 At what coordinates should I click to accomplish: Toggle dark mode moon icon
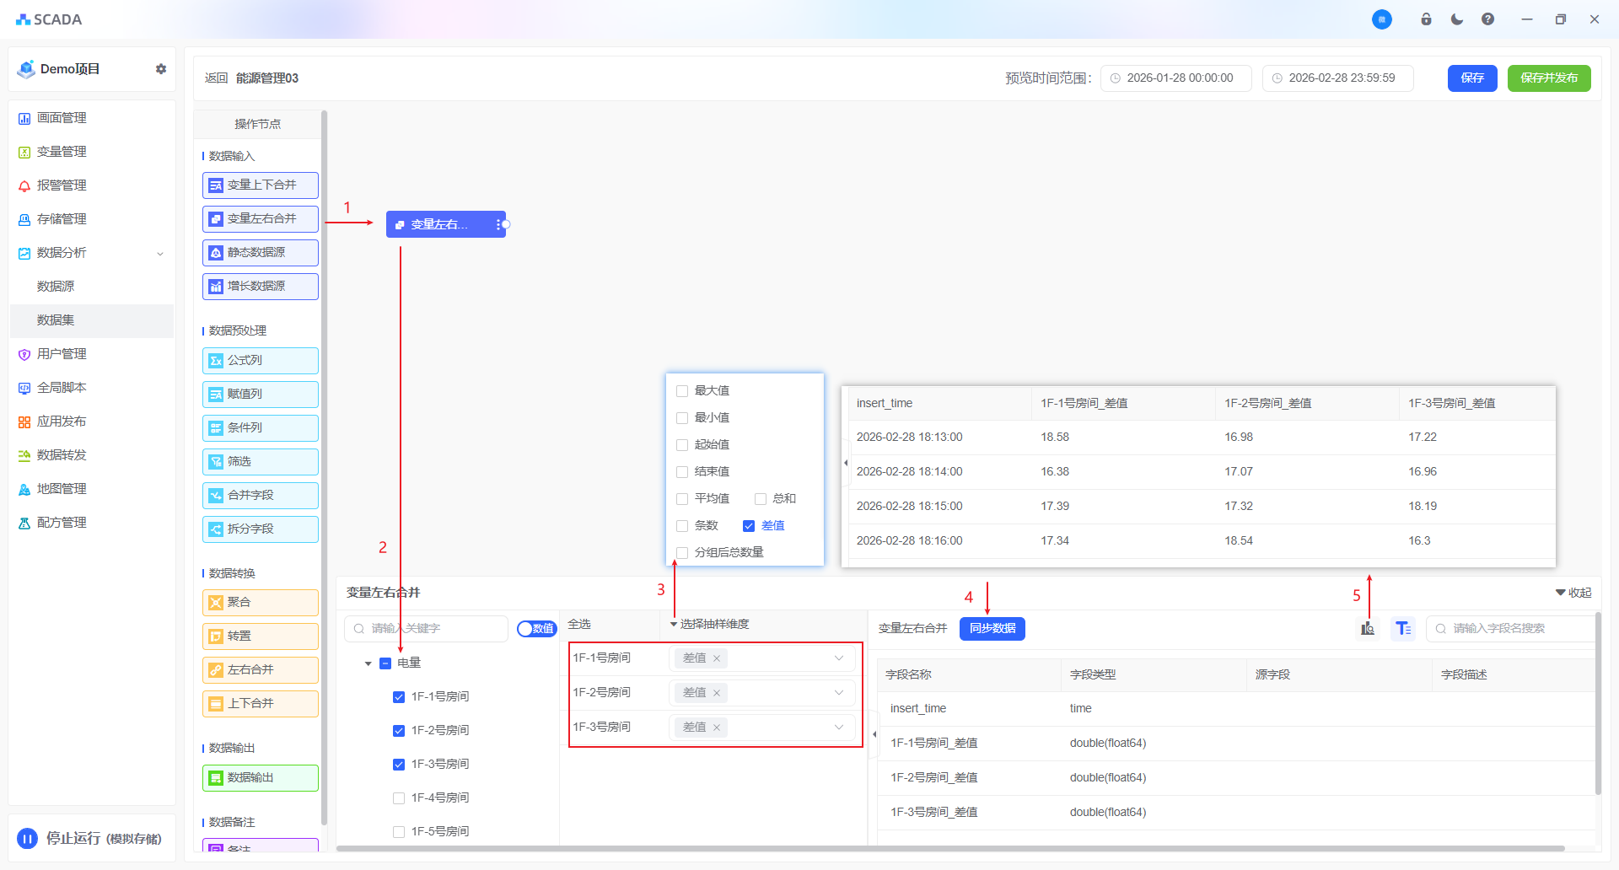[x=1457, y=19]
